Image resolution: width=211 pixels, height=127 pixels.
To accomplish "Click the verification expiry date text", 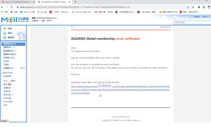I will 95,82.
